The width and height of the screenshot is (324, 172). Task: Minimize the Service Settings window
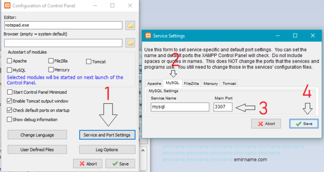click(x=278, y=36)
